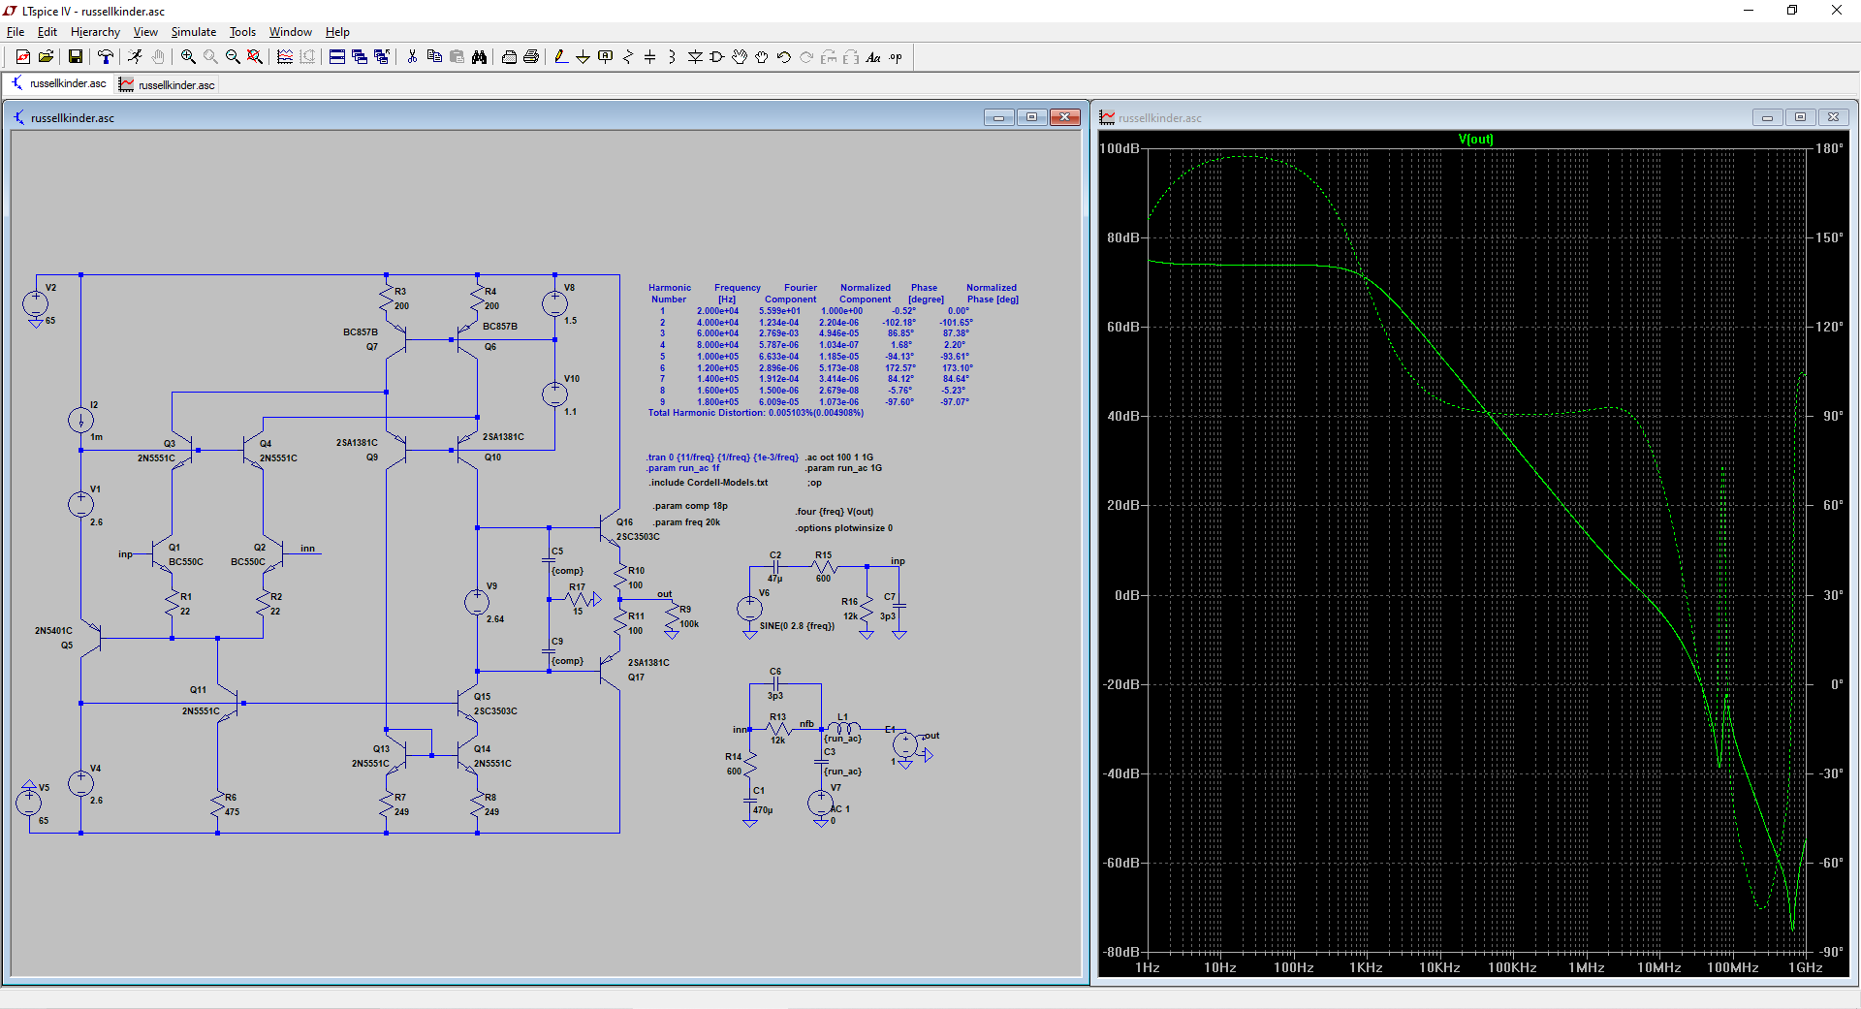1861x1009 pixels.
Task: Click the 1KHz frequency axis label
Action: 1366,967
